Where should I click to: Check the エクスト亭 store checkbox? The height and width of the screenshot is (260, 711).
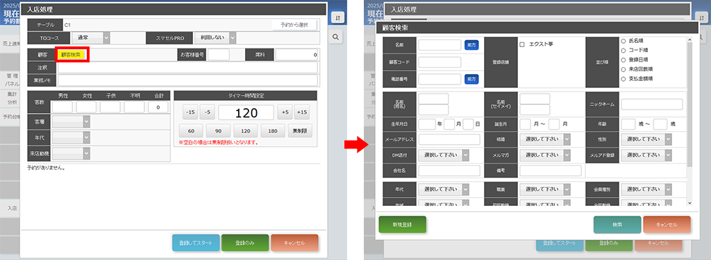coord(522,44)
